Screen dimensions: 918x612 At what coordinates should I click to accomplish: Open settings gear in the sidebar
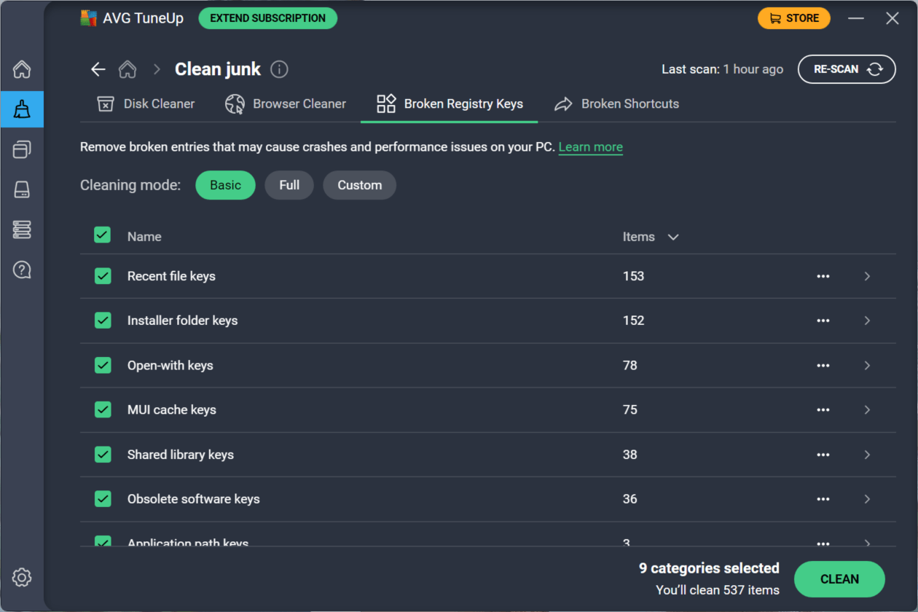[22, 578]
